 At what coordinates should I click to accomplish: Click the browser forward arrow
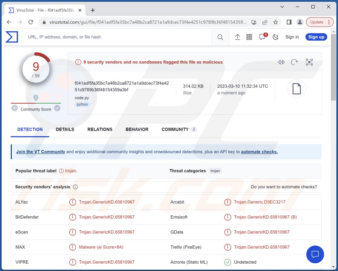(x=20, y=22)
